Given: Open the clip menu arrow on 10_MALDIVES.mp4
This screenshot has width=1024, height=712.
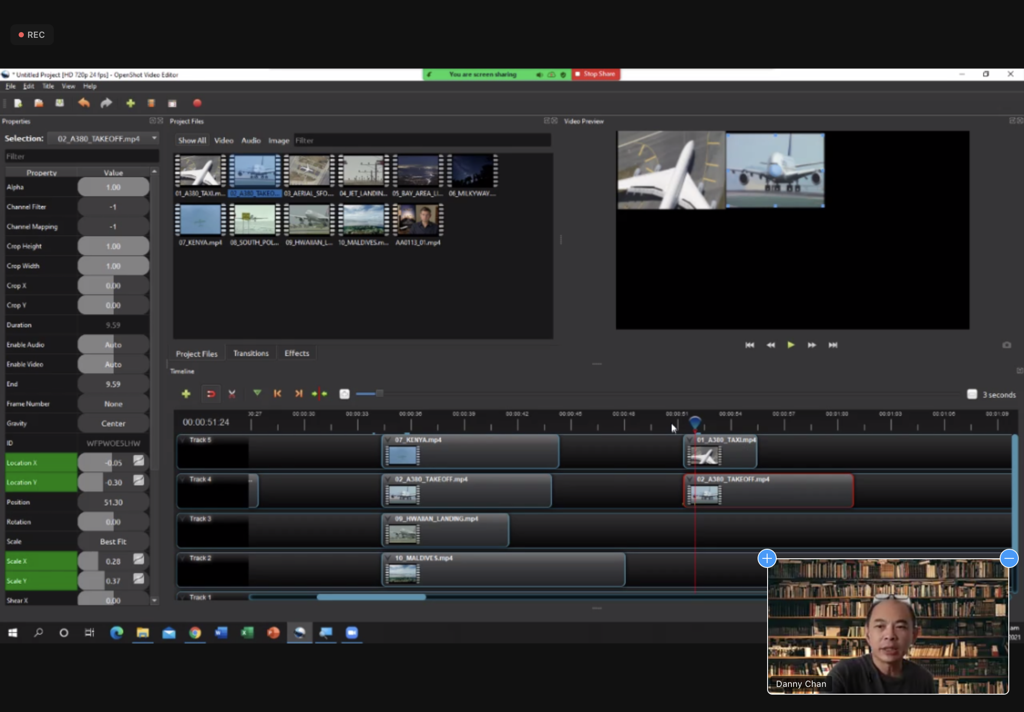Looking at the screenshot, I should (388, 558).
